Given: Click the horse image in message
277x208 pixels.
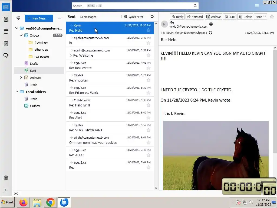Looking at the screenshot, I should (x=216, y=155).
